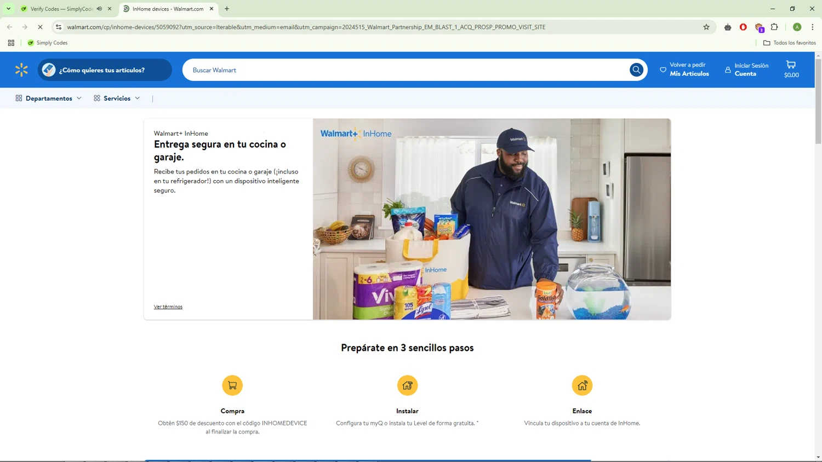822x462 pixels.
Task: Open the tab search dropdown arrow
Action: (8, 9)
